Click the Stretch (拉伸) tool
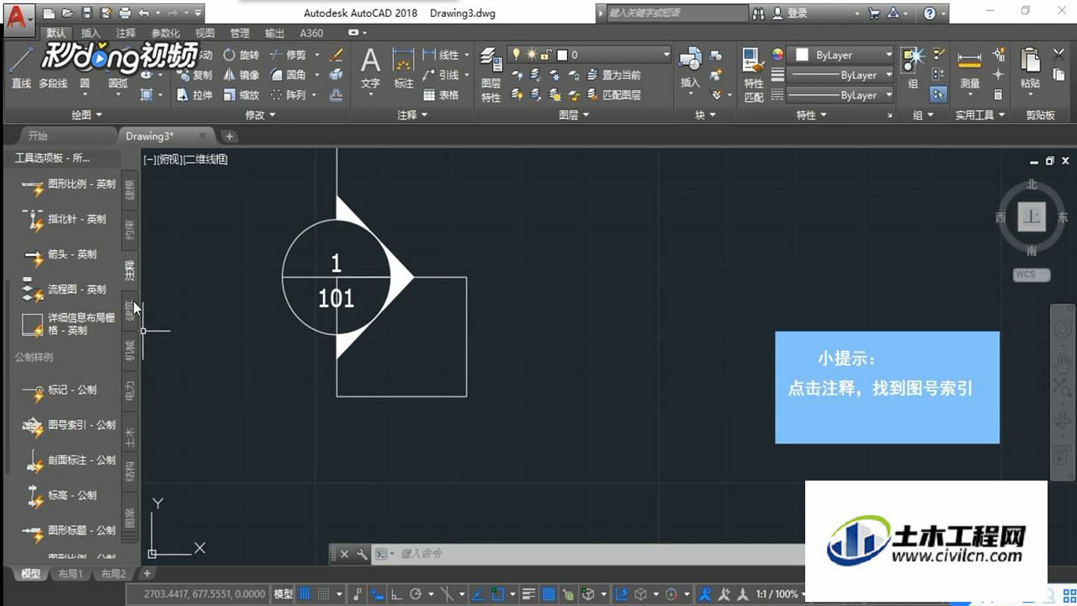 (x=194, y=95)
